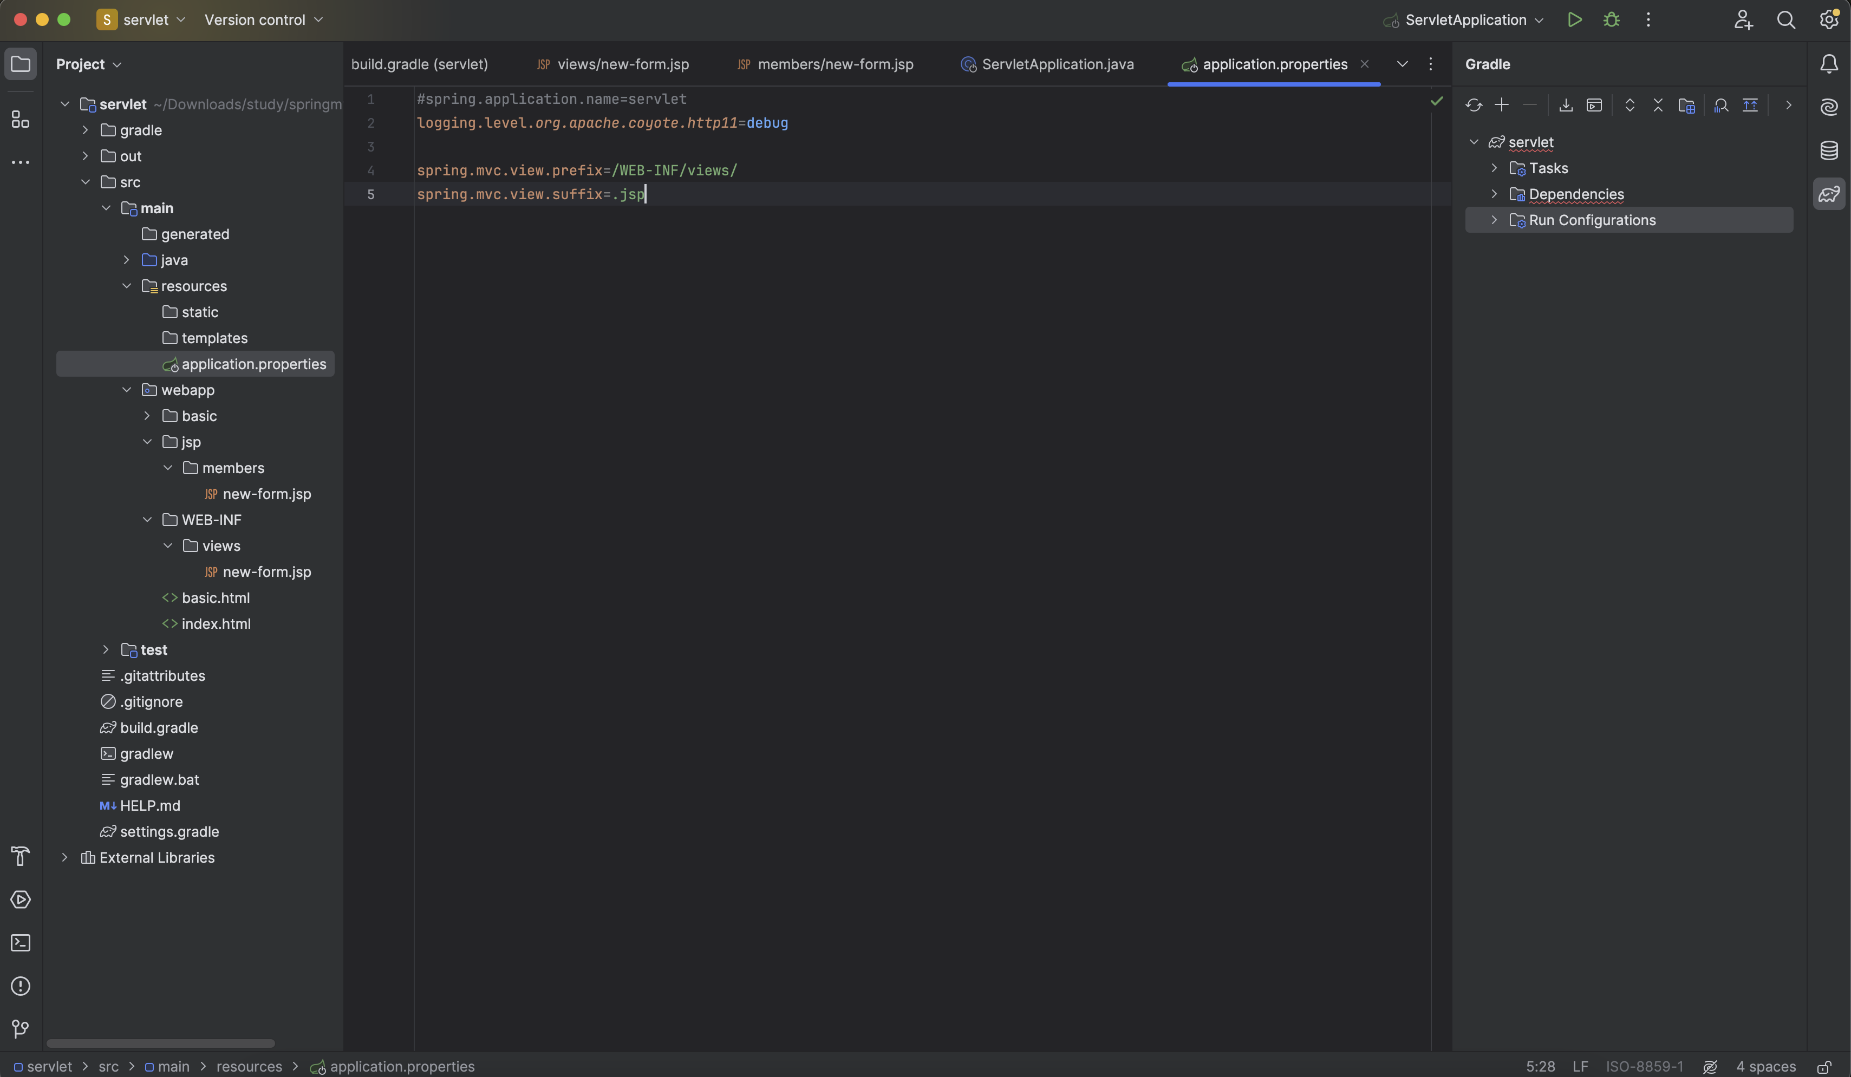Screen dimensions: 1851x1077
Task: Open editor tab options menu
Action: [1430, 64]
